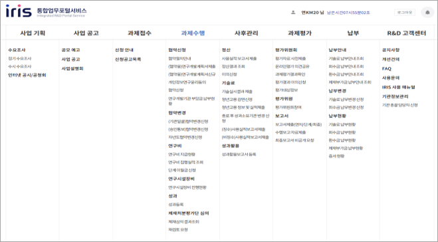Open the 사업 기획 top menu

(33, 33)
